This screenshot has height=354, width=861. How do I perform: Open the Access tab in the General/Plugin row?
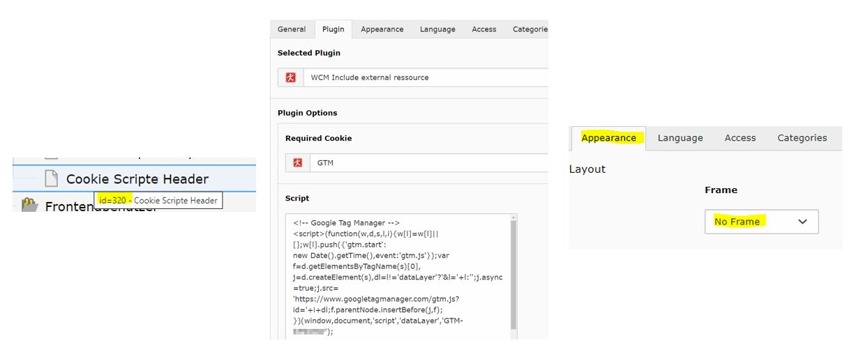coord(484,29)
